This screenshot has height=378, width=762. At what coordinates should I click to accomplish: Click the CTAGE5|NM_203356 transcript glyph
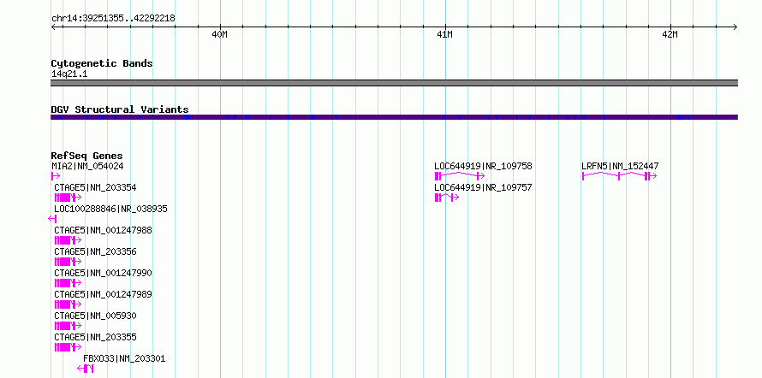[68, 262]
